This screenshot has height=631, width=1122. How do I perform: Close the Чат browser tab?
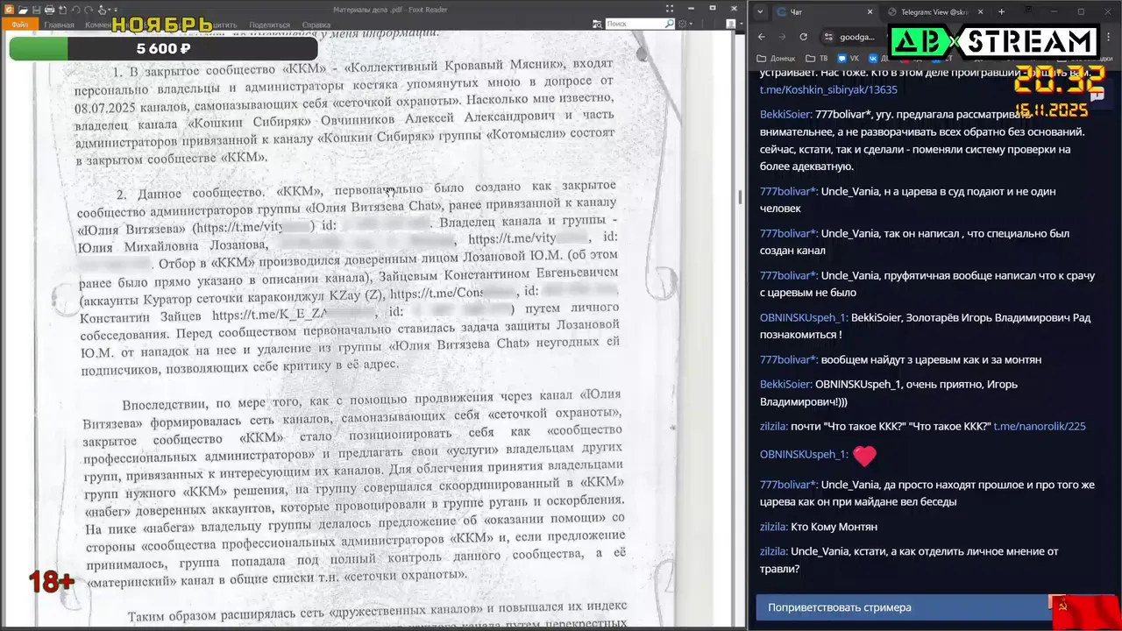pos(870,11)
